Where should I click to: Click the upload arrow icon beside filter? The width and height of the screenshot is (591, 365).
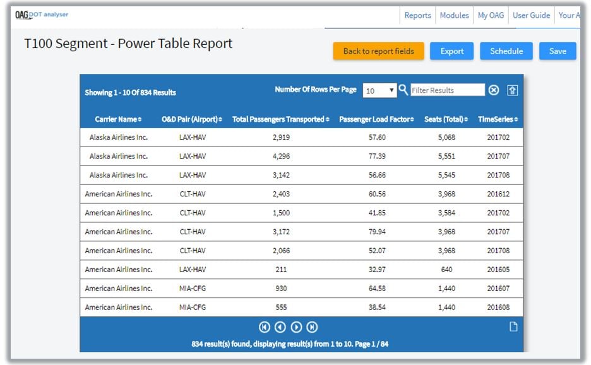pyautogui.click(x=513, y=90)
